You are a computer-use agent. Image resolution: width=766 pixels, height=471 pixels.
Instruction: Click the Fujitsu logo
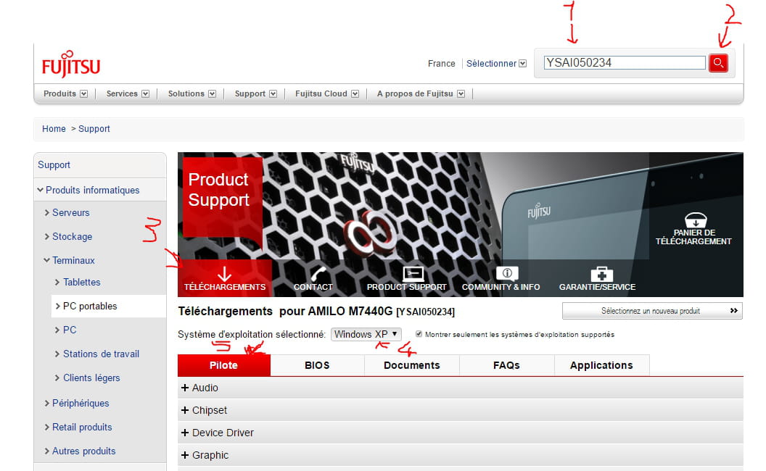70,65
